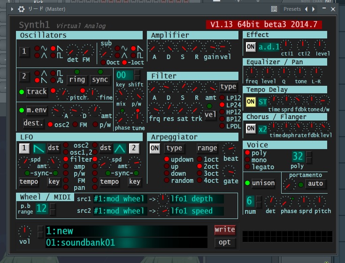Toggle the Effect ON button
Image resolution: width=345 pixels, height=263 pixels.
[x=251, y=47]
